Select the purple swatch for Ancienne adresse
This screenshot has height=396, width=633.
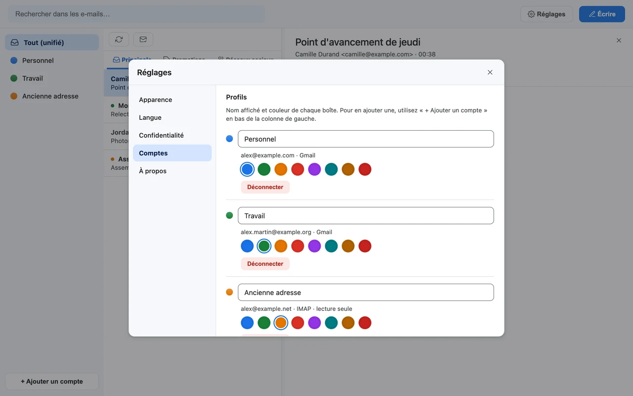point(315,323)
